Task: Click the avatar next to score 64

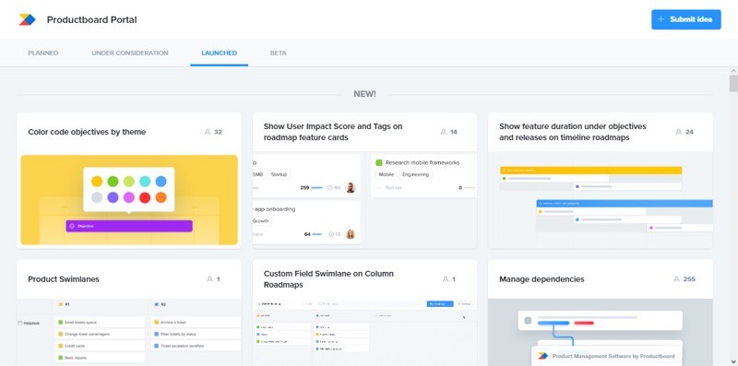Action: coord(351,234)
